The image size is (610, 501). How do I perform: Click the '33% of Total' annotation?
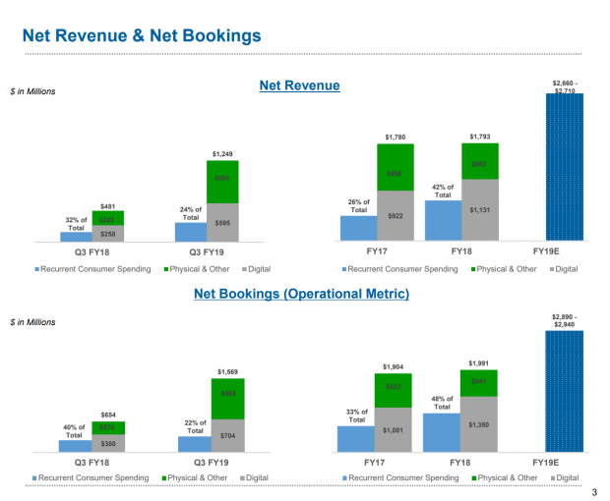[x=357, y=416]
